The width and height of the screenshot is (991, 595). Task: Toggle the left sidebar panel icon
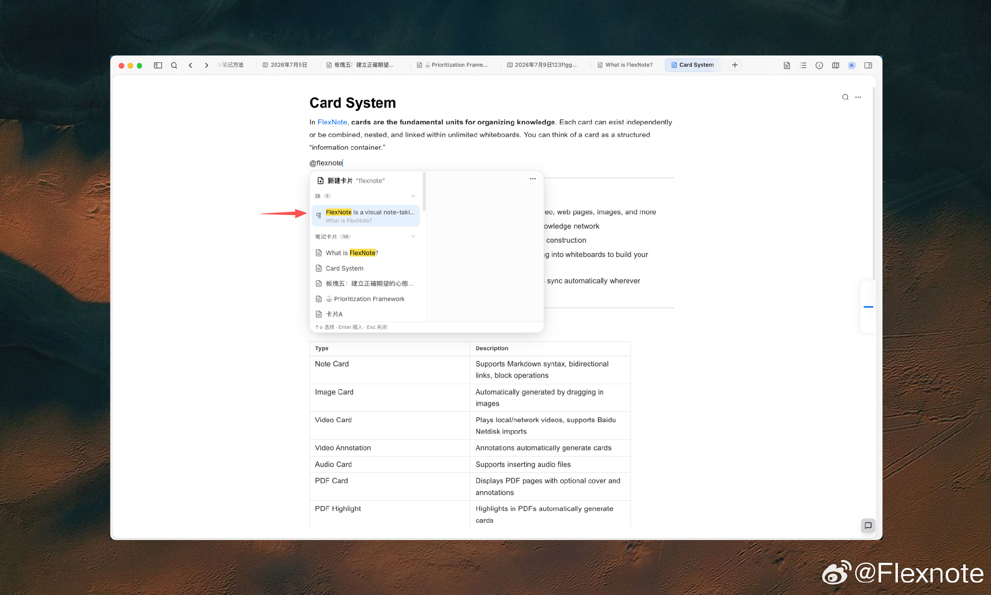coord(158,65)
